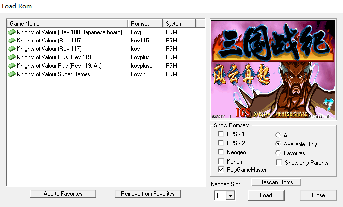Click the green icon next to Knights of Valour (Rev 117)
The height and width of the screenshot is (207, 343).
(x=12, y=49)
